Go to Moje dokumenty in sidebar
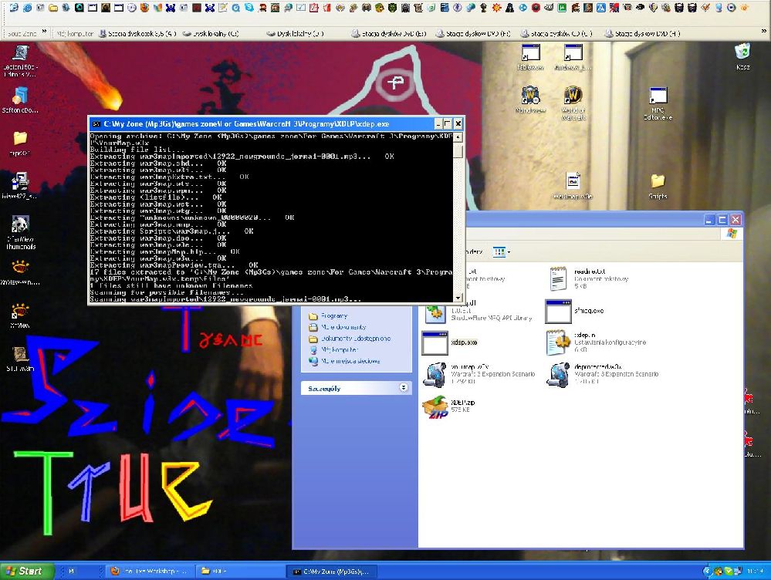Viewport: 771px width, 580px height. click(x=337, y=327)
